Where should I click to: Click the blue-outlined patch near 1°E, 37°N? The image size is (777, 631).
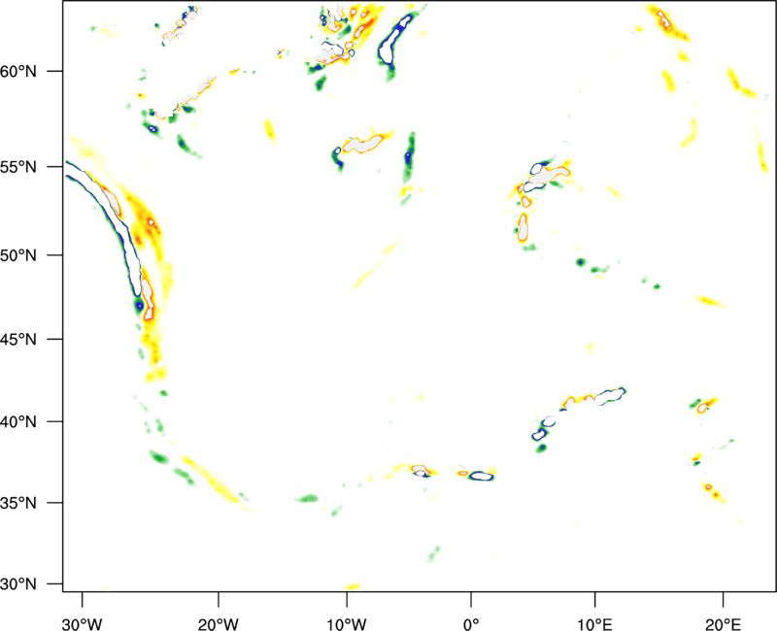tap(480, 475)
